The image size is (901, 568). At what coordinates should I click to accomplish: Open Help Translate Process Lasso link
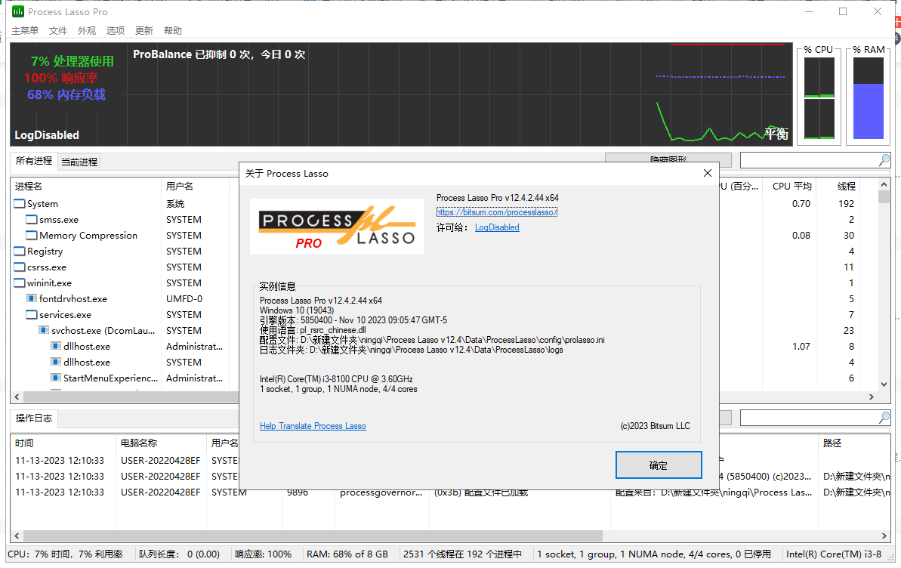313,426
